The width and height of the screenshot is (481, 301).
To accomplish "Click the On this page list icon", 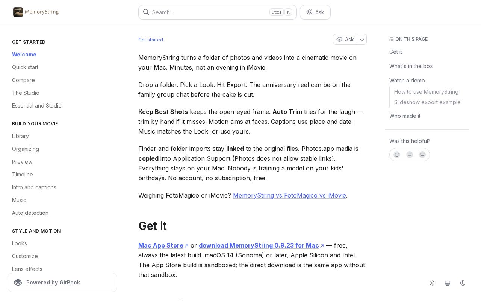I will pyautogui.click(x=392, y=39).
